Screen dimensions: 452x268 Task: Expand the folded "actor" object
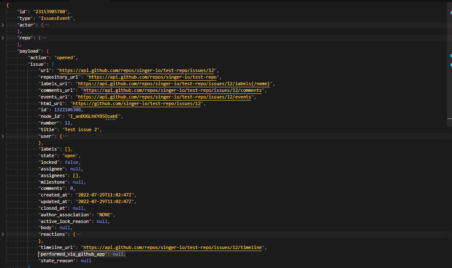click(3, 25)
